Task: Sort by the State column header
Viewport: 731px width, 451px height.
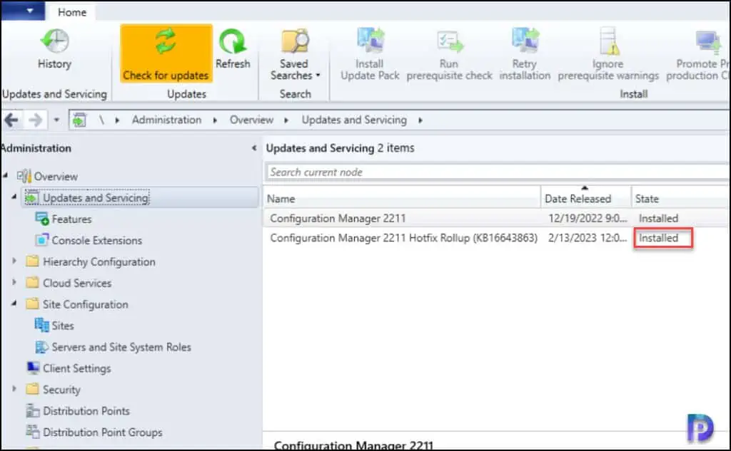Action: pyautogui.click(x=680, y=199)
